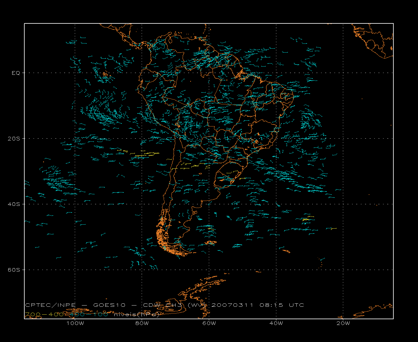The height and width of the screenshot is (342, 418).
Task: Click the CDW CH3 channel text
Action: coord(163,305)
